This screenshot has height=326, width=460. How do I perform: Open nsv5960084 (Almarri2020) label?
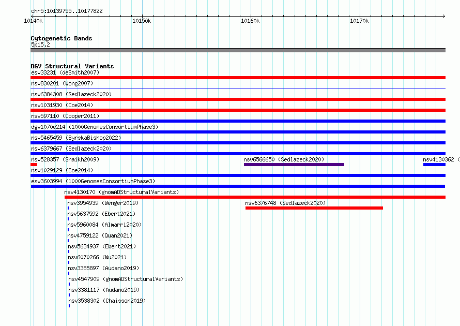tap(104, 225)
